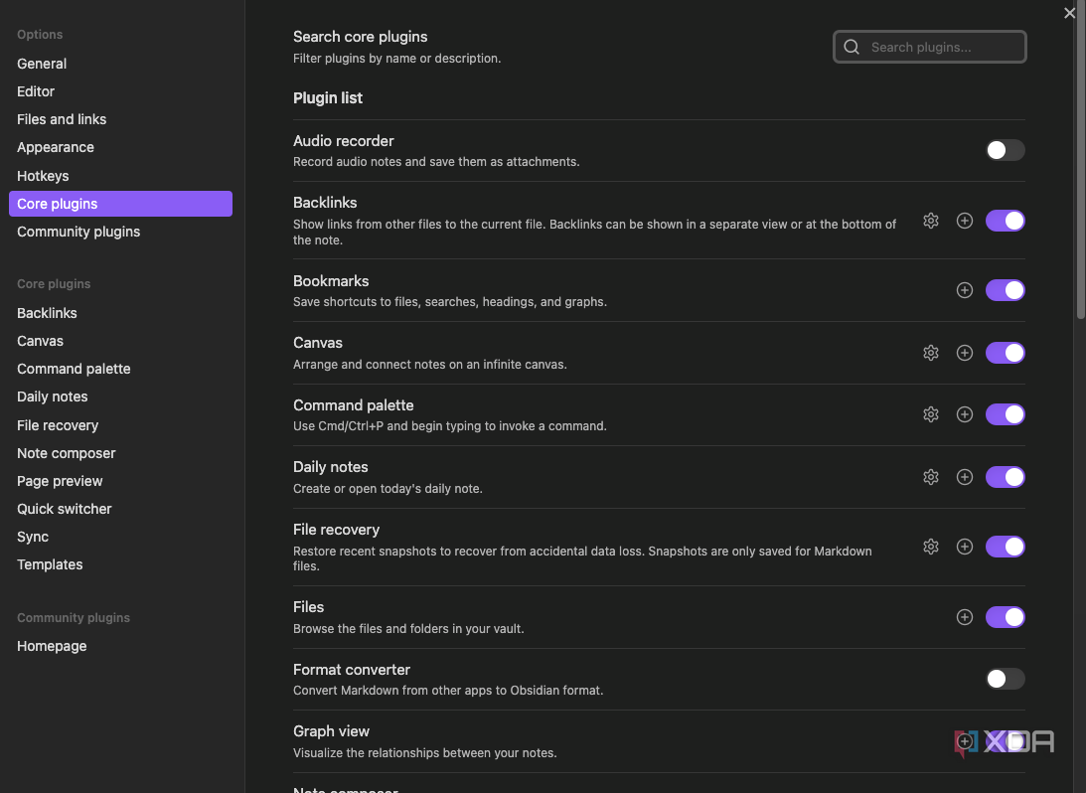Screen dimensions: 1086x793
Task: Open Backlinks options in sidebar
Action: [120, 313]
